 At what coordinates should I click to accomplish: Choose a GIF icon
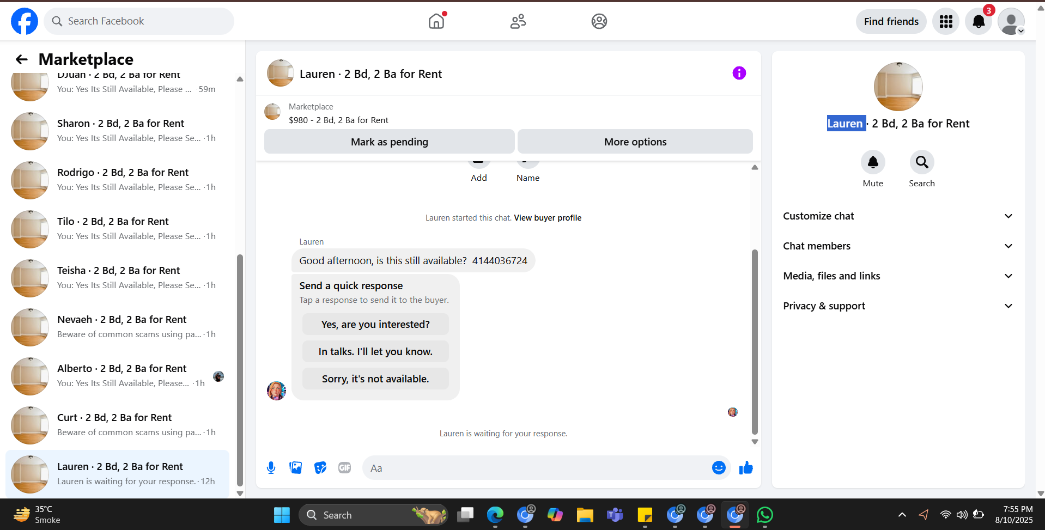click(345, 468)
